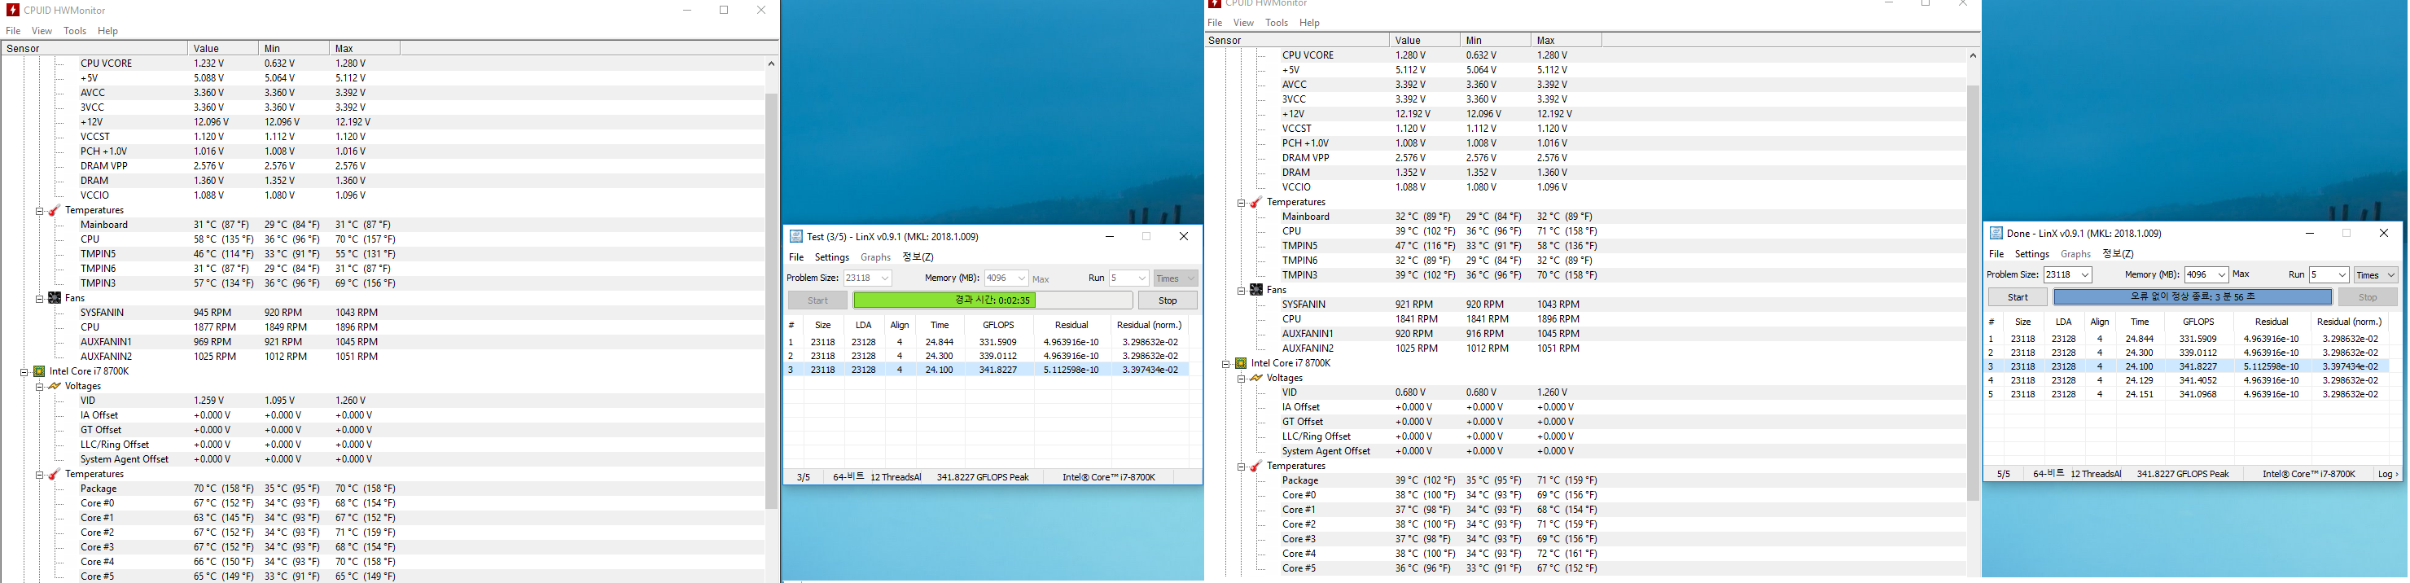
Task: Open Problem Size dropdown in Done LinX window
Action: 2084,275
